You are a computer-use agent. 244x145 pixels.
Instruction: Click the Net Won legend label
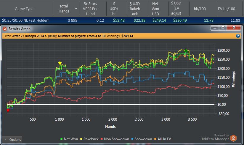[x=71, y=139]
